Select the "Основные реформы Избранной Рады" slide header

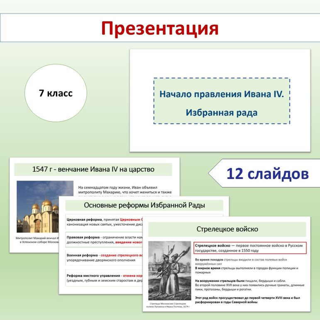click(x=144, y=205)
